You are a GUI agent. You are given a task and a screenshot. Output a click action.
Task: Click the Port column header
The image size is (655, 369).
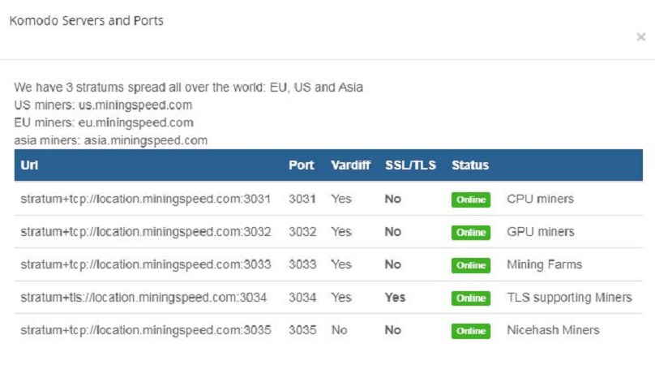302,165
